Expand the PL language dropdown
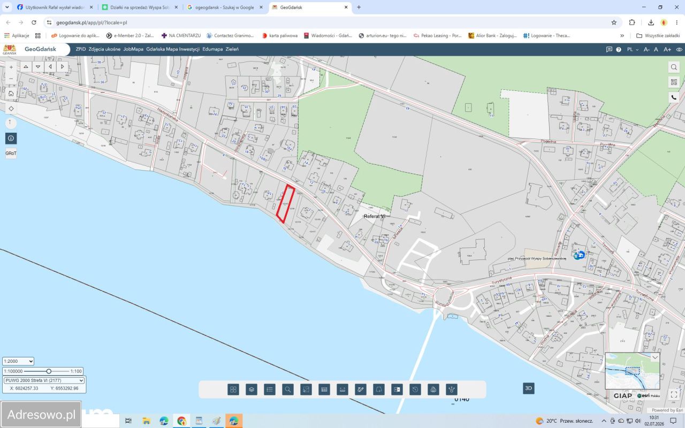 click(x=633, y=49)
